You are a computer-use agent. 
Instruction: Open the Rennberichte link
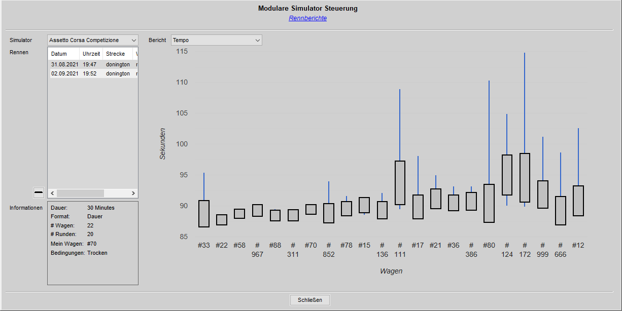point(307,18)
